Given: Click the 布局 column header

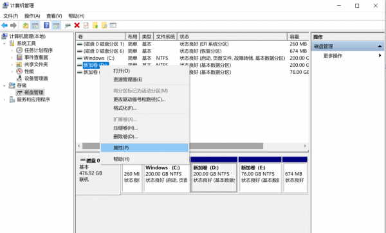Looking at the screenshot, I should coord(133,37).
